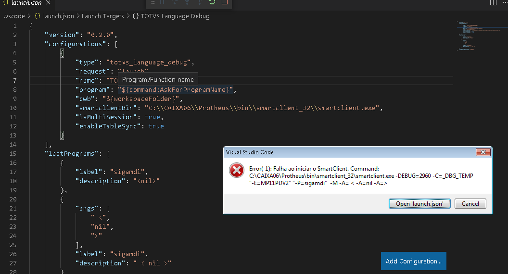Click true value of enableTableSync
The height and width of the screenshot is (274, 508).
click(156, 126)
